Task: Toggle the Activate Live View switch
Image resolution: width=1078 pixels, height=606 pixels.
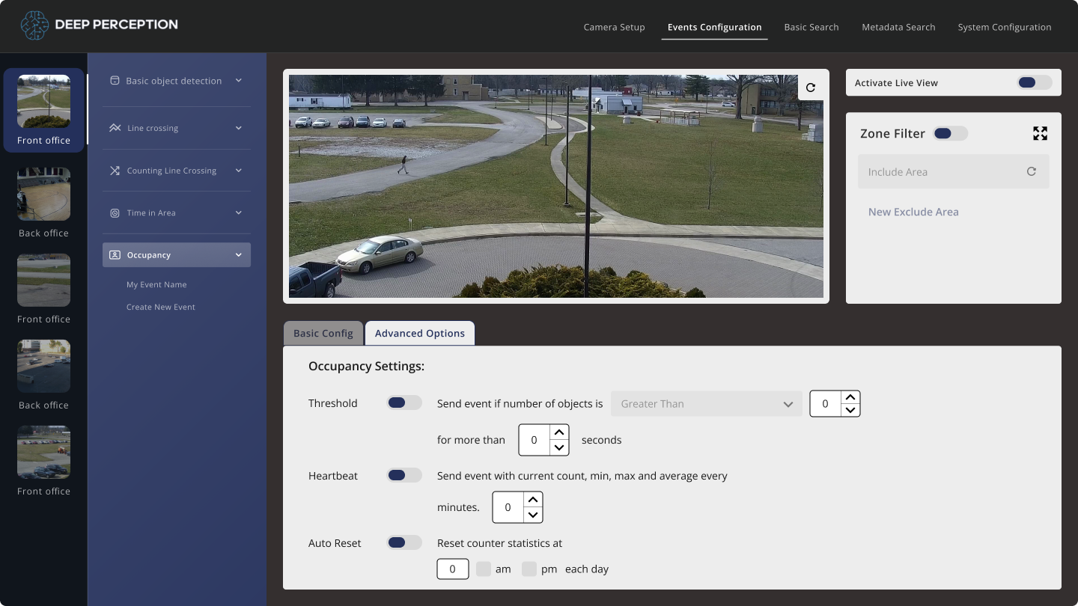Action: coord(1035,82)
